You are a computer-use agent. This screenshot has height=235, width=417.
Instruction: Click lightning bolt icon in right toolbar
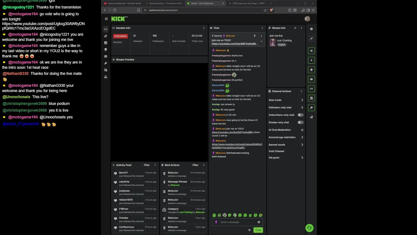(x=311, y=60)
